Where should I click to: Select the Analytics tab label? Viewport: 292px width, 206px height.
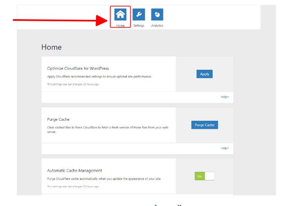click(x=157, y=26)
